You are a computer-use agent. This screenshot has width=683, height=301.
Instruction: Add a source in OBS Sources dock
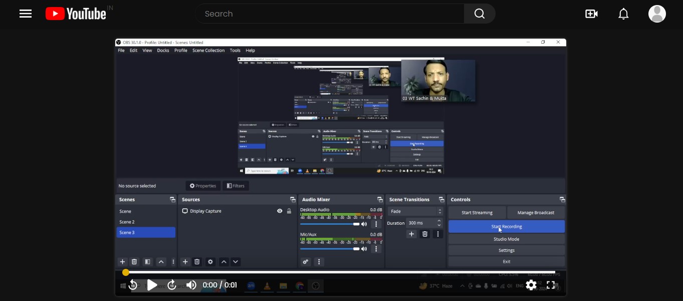pyautogui.click(x=185, y=262)
